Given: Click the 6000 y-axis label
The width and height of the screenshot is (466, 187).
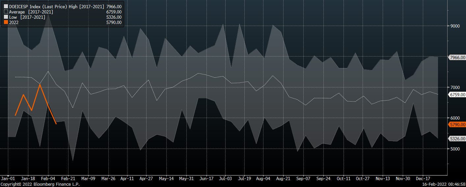Looking at the screenshot, I should (x=455, y=118).
